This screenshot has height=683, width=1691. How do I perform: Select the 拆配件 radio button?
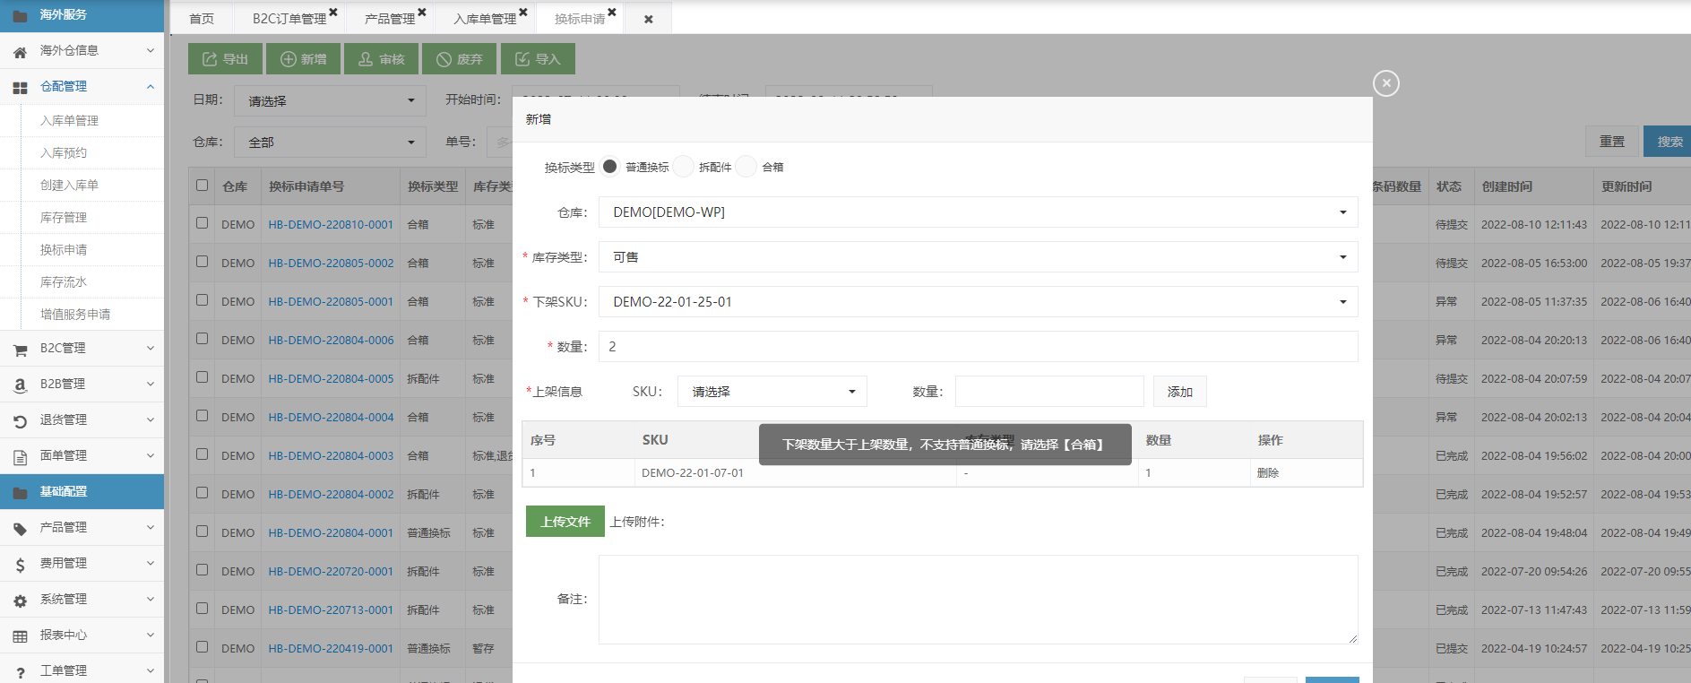tap(684, 167)
